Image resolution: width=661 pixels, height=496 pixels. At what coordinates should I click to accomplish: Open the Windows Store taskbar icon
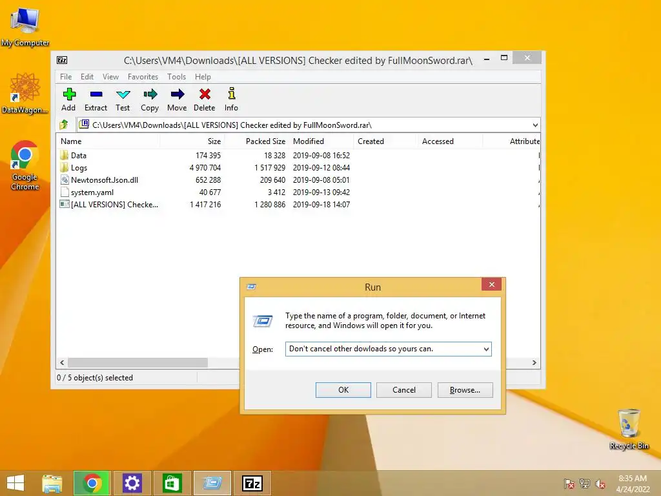click(x=172, y=483)
